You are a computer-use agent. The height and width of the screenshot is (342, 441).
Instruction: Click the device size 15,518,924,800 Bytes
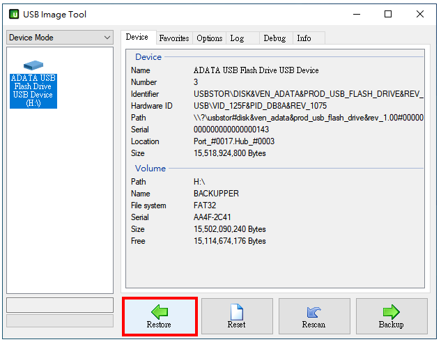click(x=229, y=153)
